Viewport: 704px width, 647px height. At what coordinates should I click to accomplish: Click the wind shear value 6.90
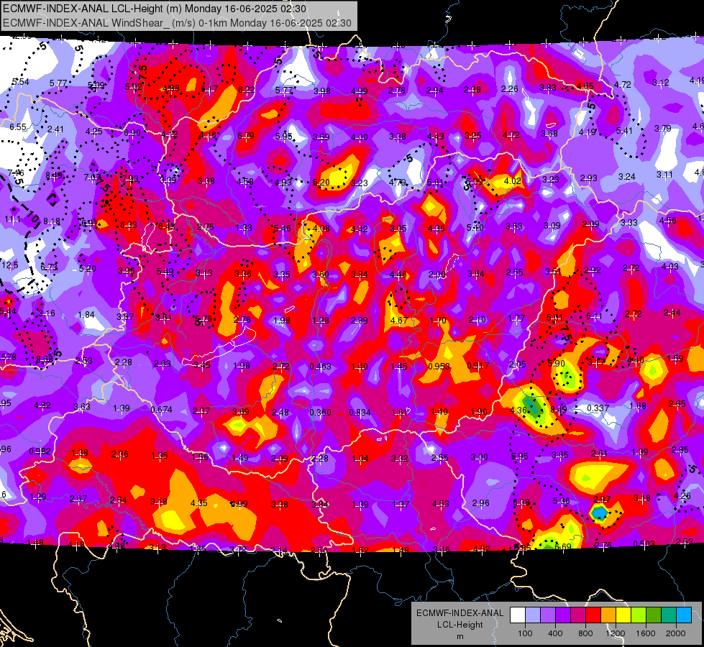(132, 132)
